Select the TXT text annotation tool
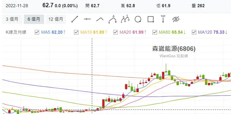231x114 pixels. coord(163,19)
